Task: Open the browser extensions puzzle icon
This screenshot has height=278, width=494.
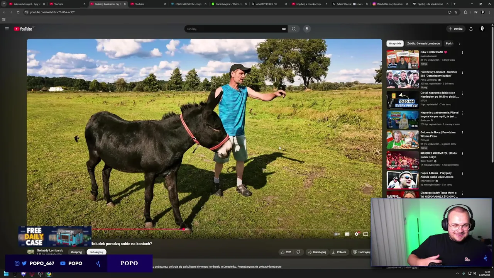Action: (x=465, y=12)
